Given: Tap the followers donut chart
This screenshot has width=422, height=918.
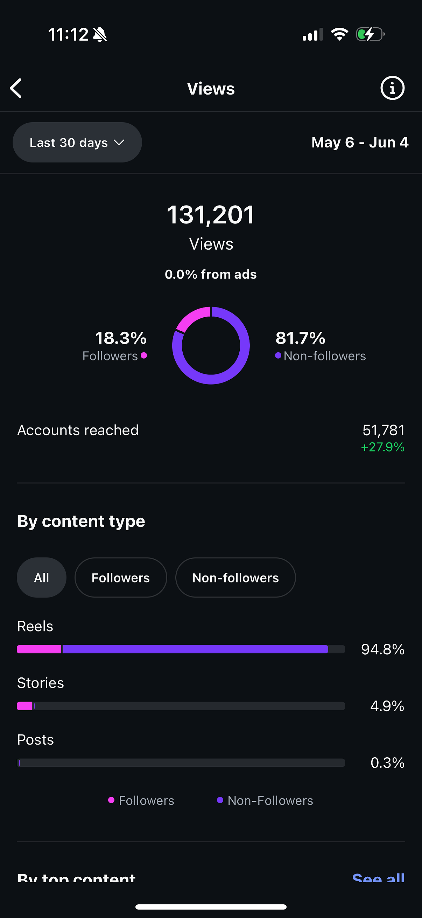Looking at the screenshot, I should pyautogui.click(x=211, y=345).
